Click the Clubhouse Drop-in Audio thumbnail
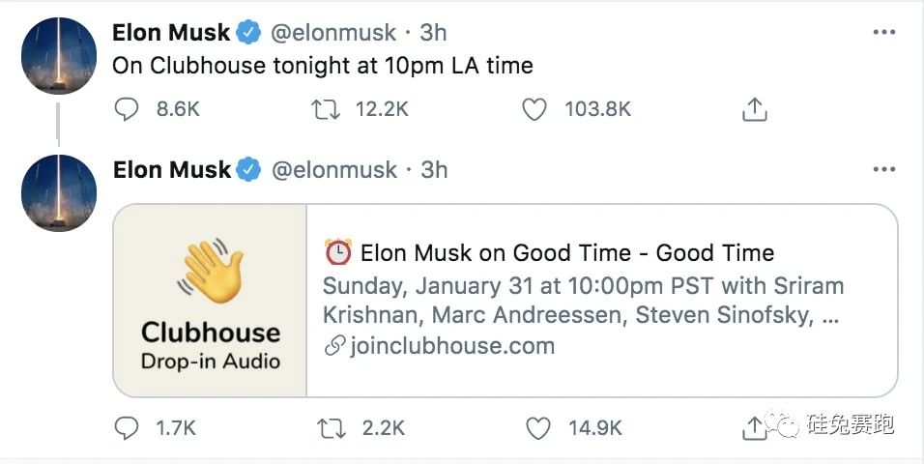The height and width of the screenshot is (464, 924). (211, 300)
